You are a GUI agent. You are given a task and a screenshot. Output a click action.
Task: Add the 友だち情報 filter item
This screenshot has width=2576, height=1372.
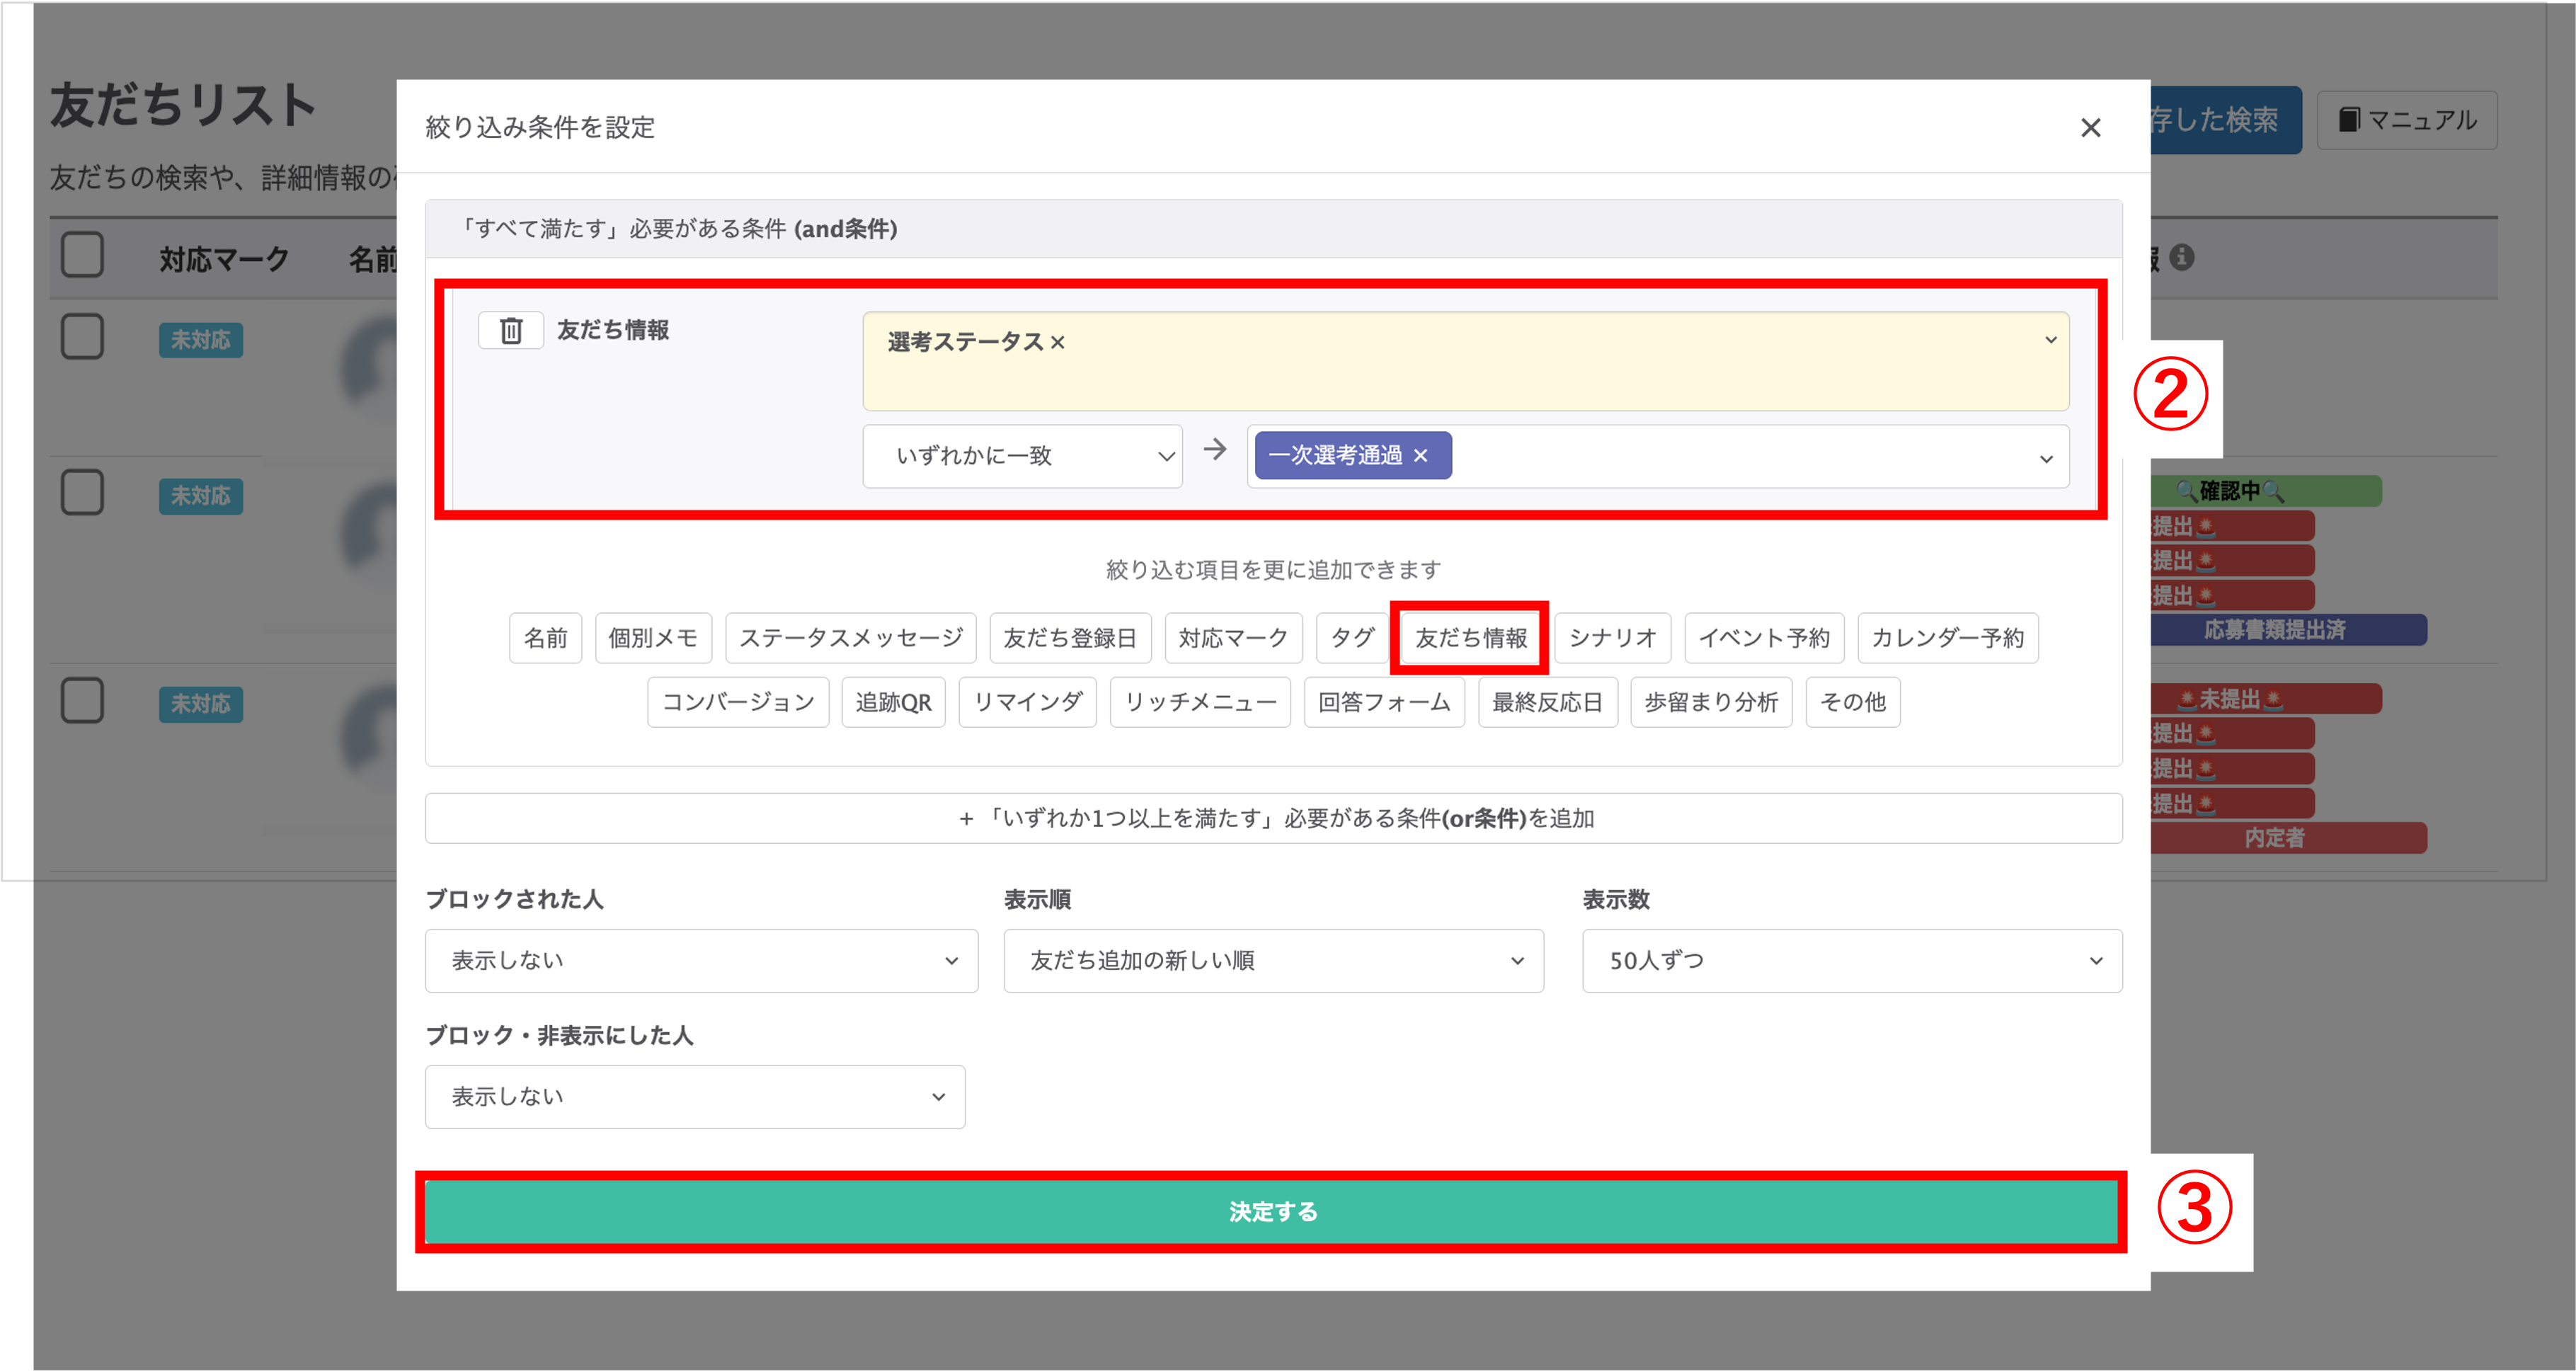tap(1470, 638)
